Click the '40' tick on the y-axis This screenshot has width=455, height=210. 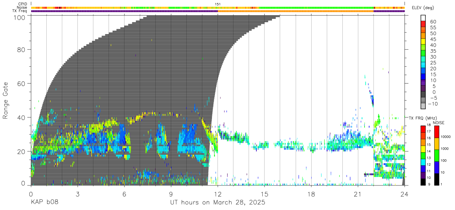point(22,117)
